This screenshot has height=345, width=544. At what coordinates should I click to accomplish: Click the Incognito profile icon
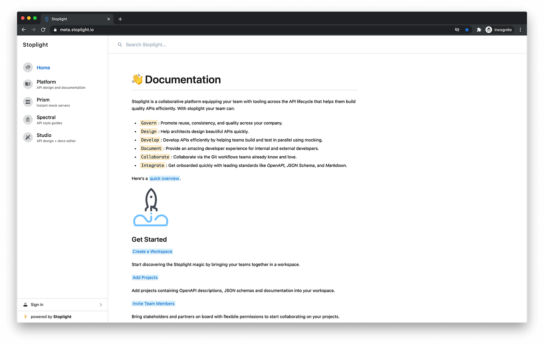tap(488, 29)
